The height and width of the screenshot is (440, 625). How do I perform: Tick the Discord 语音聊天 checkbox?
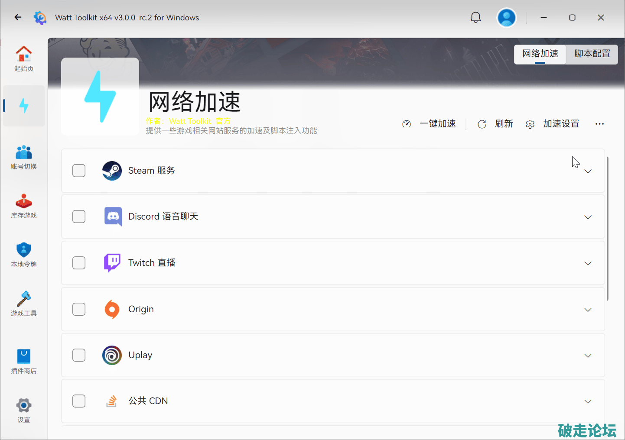tap(79, 217)
